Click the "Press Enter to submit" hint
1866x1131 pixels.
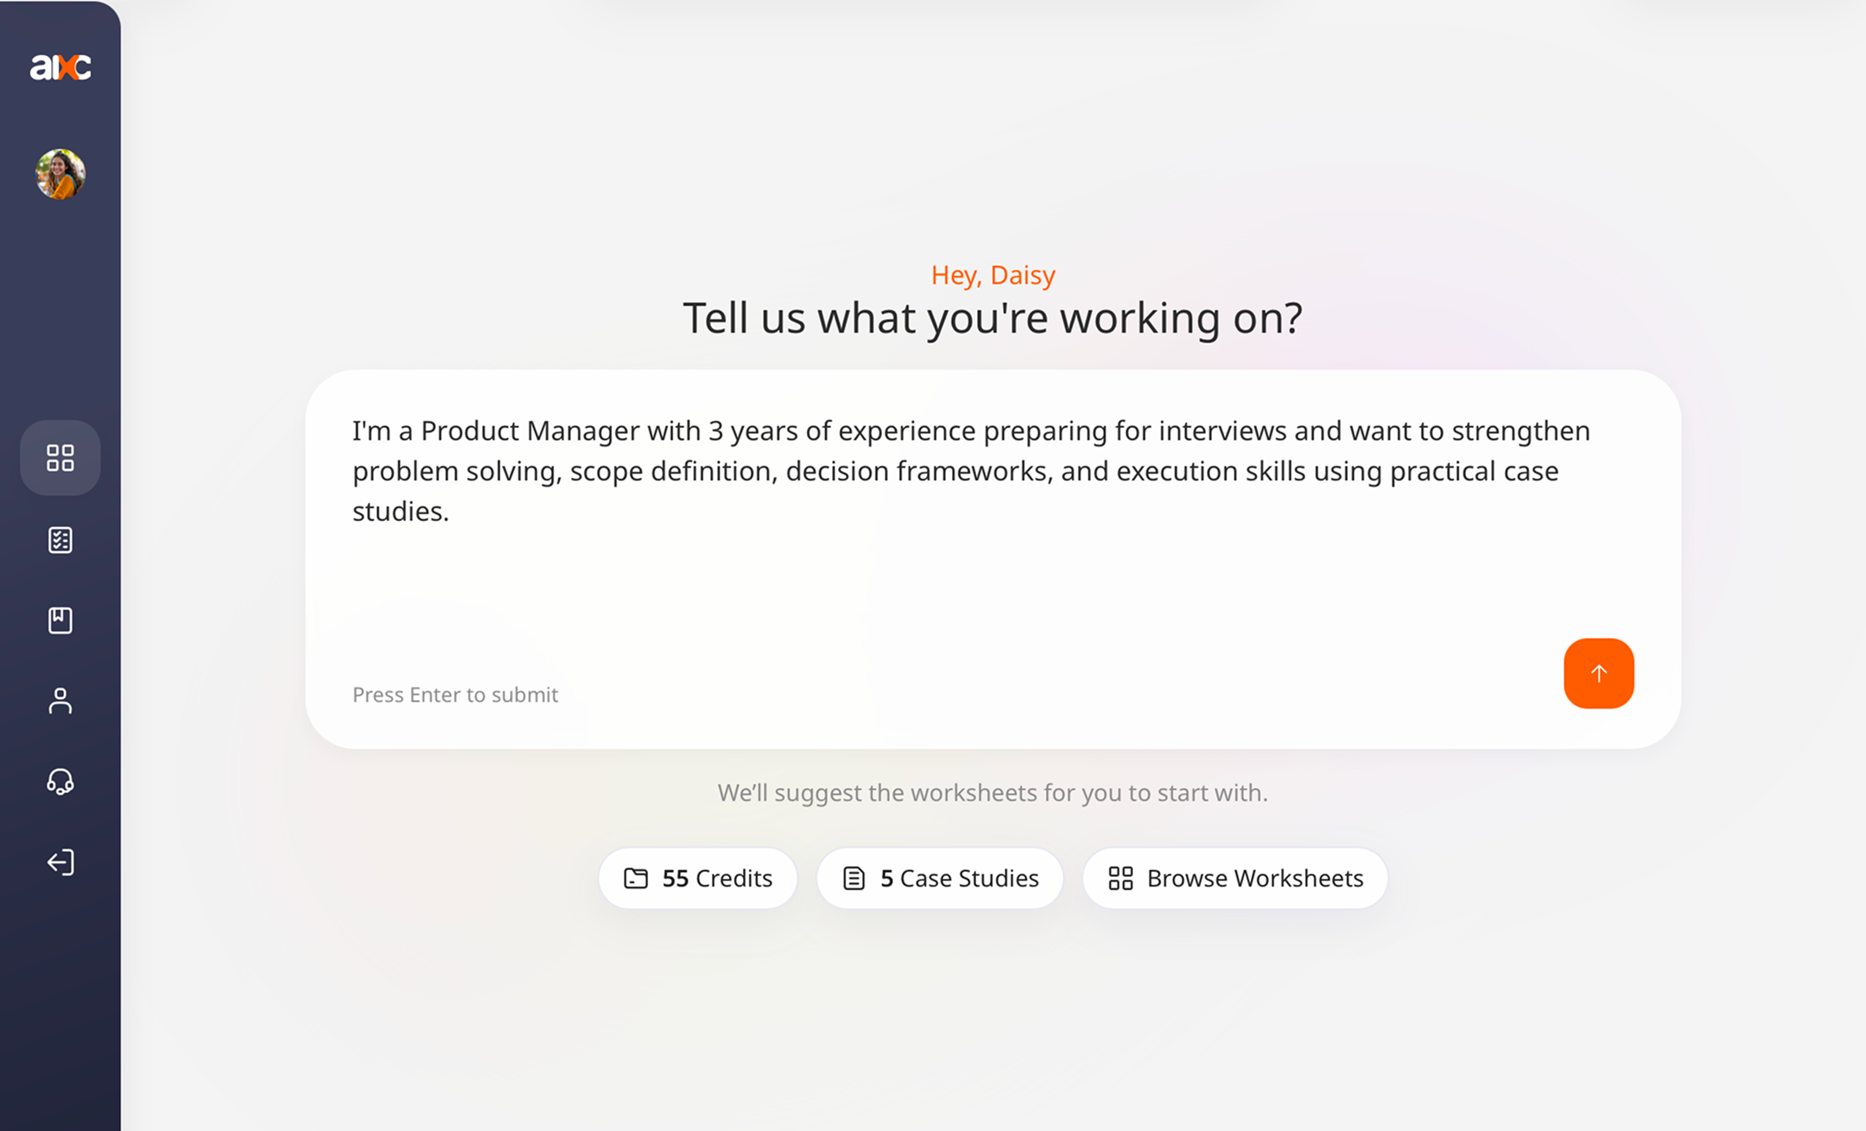pyautogui.click(x=455, y=695)
